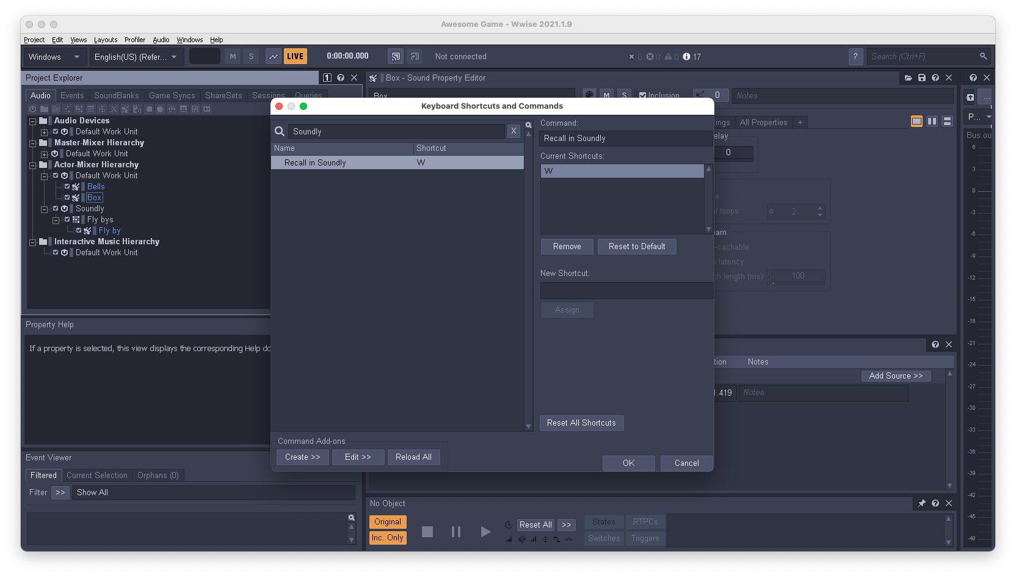This screenshot has width=1016, height=577.
Task: Click the Remote connect icon in toolbar
Action: point(396,57)
